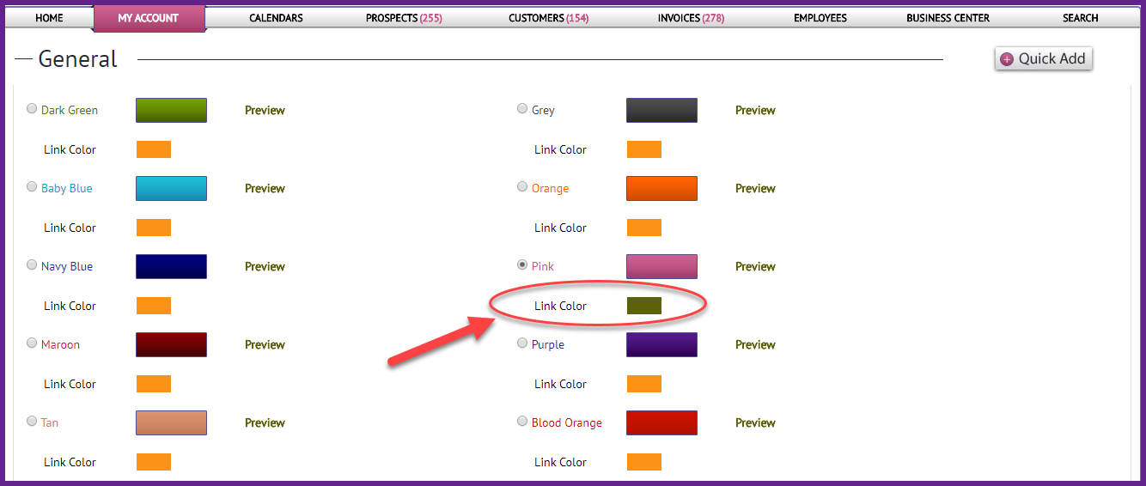Viewport: 1146px width, 486px height.
Task: Select the Orange radio button
Action: coord(522,187)
